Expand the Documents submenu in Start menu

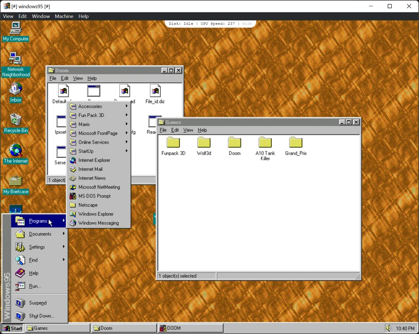40,234
